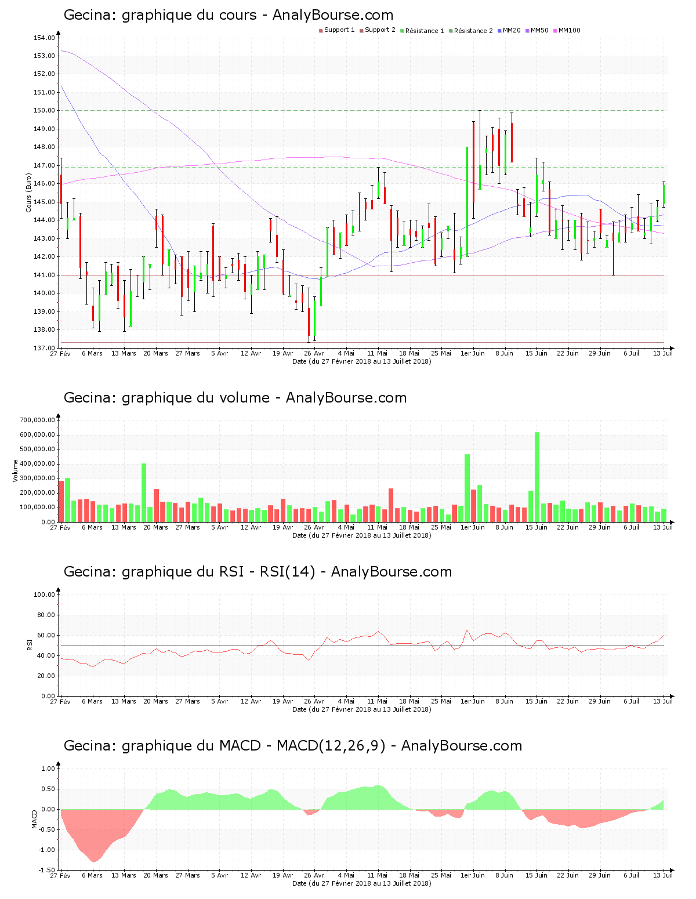Viewport: 696px width, 899px height.
Task: Click the 1.00 MACD axis label
Action: [x=48, y=768]
